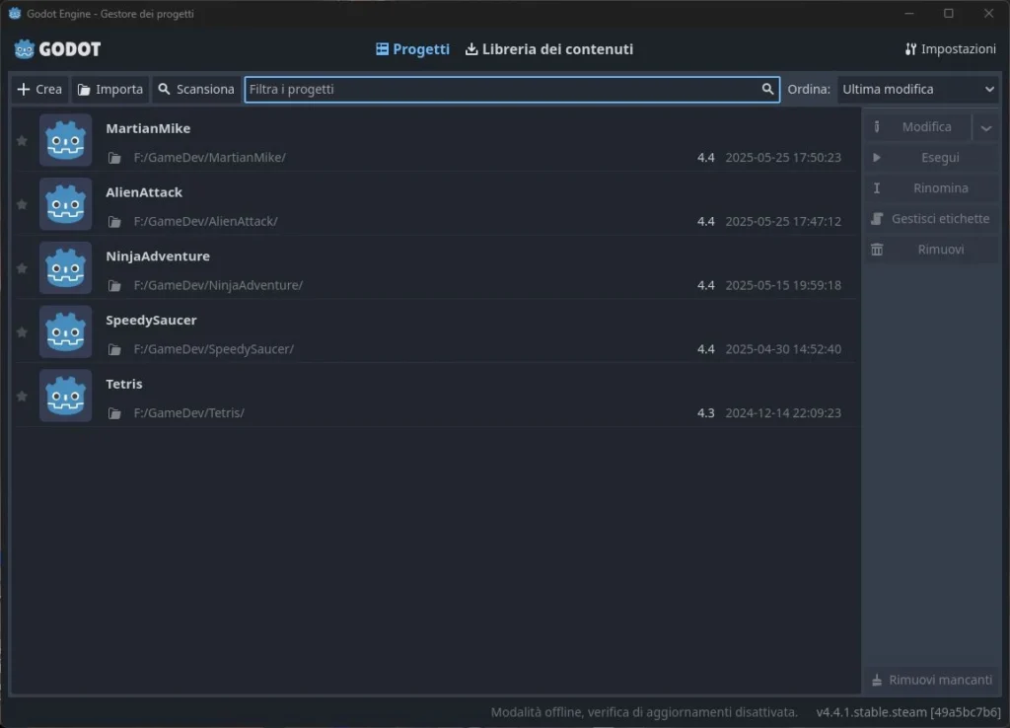Viewport: 1010px width, 728px height.
Task: Mark Tetris as a favorite project
Action: coord(21,396)
